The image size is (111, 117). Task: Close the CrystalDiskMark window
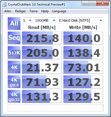[x=103, y=3]
